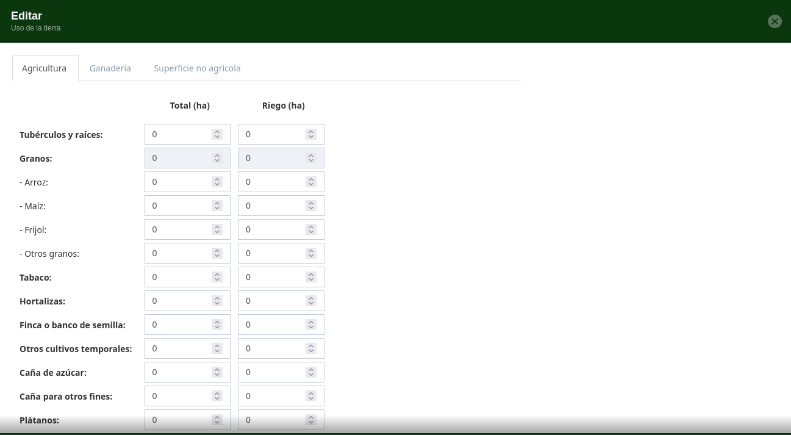Switch to the Ganadería tab
The width and height of the screenshot is (791, 435).
110,68
